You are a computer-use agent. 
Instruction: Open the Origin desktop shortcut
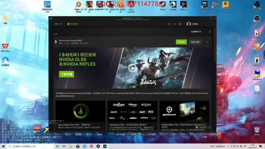point(79,7)
